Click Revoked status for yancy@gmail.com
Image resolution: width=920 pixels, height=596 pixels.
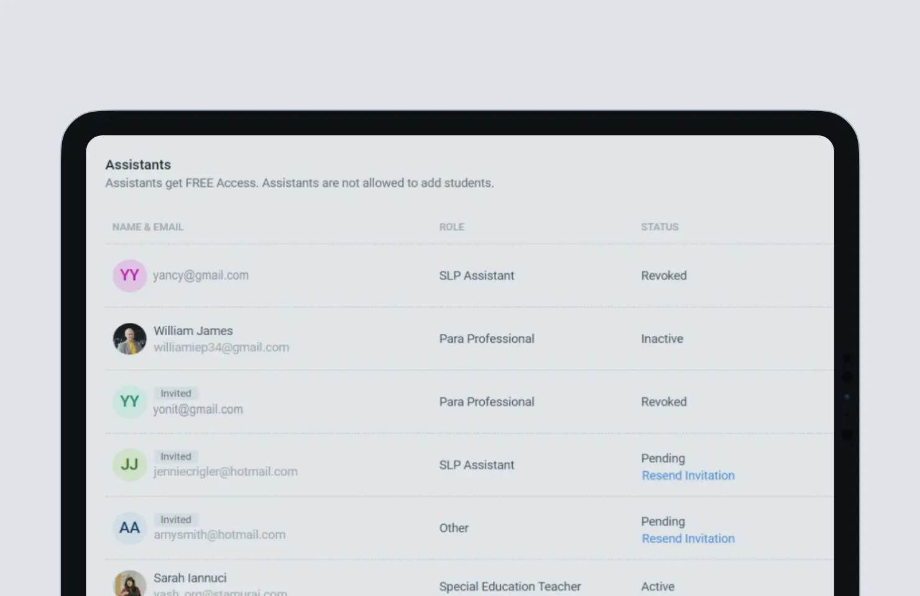664,276
